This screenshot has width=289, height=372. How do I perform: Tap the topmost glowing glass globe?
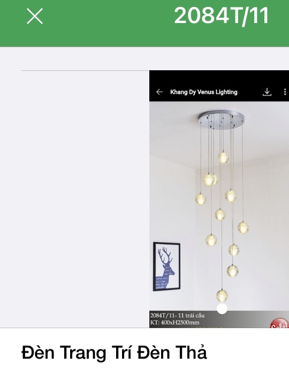click(223, 158)
